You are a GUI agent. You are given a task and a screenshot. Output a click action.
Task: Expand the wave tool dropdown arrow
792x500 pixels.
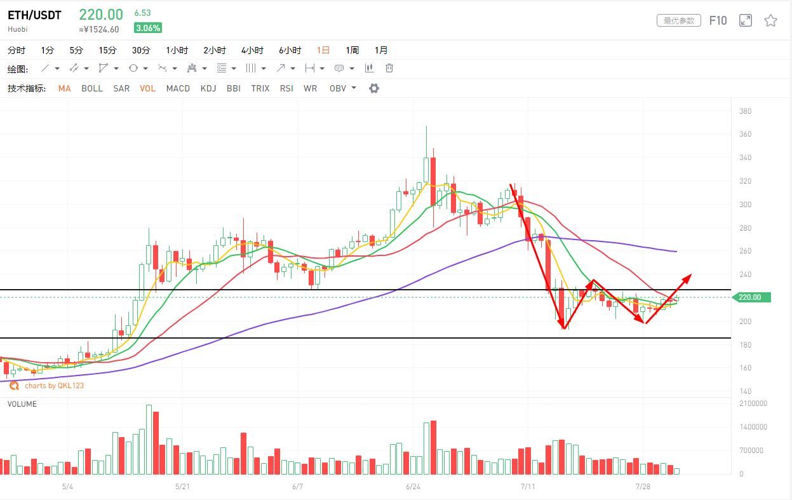pos(175,69)
